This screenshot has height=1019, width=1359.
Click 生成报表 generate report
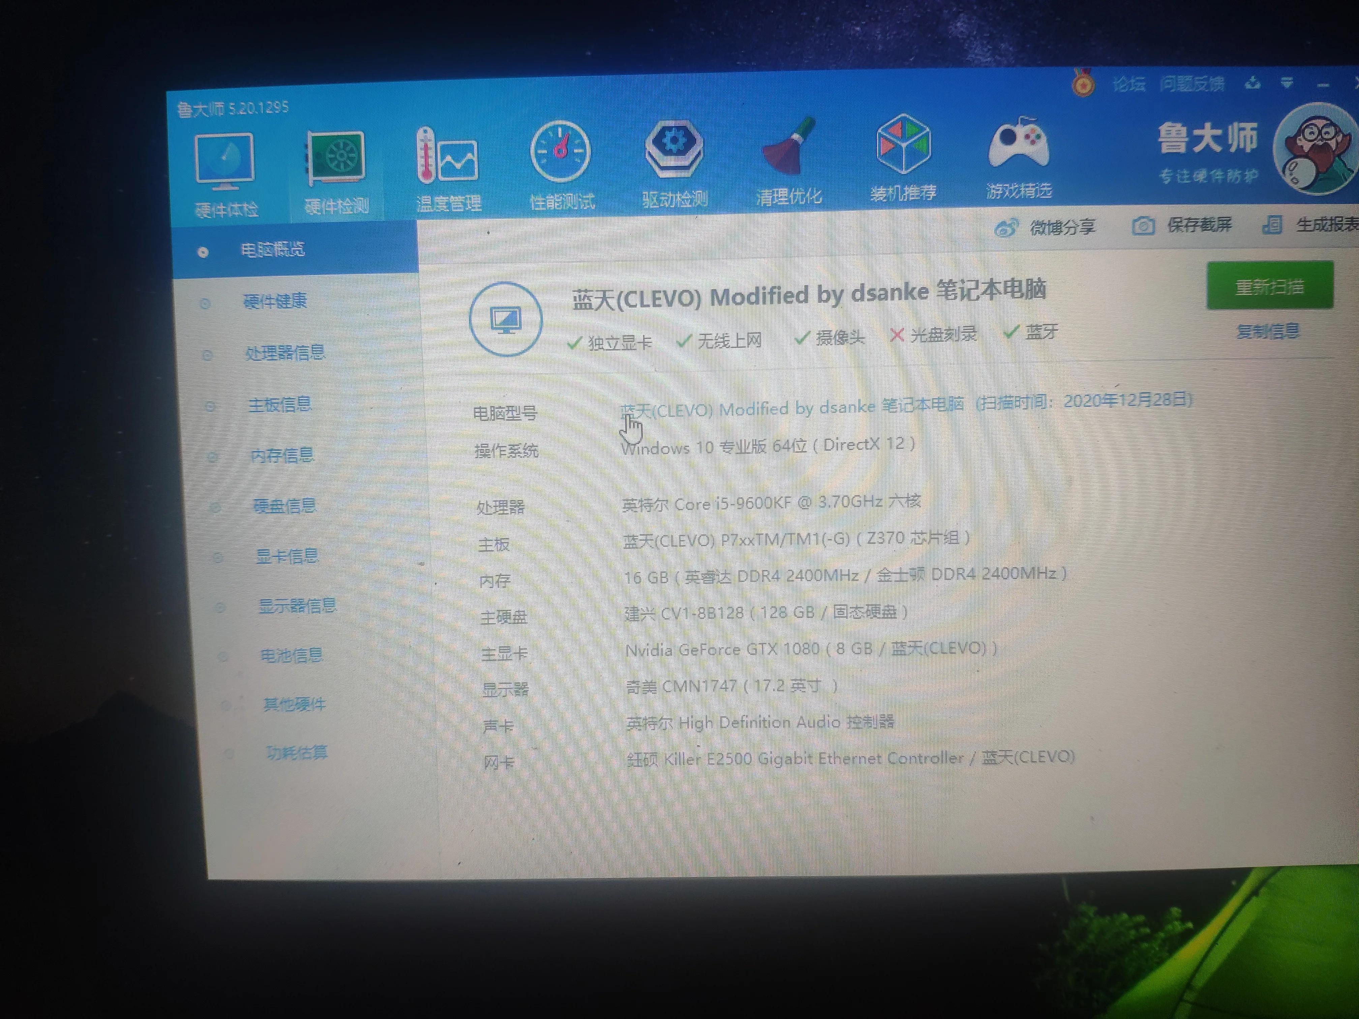[1310, 224]
